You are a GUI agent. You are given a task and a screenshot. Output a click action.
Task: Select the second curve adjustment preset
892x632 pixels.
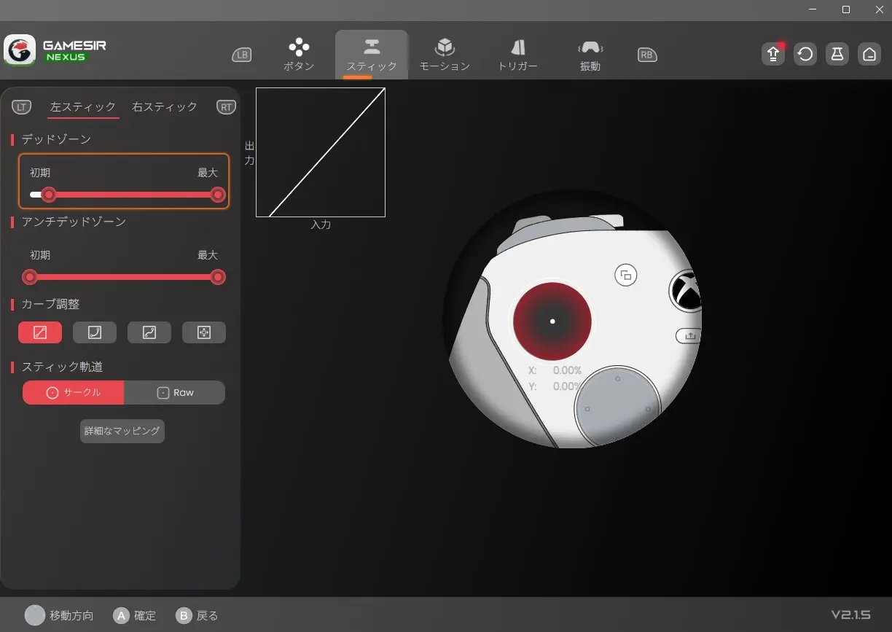point(95,332)
